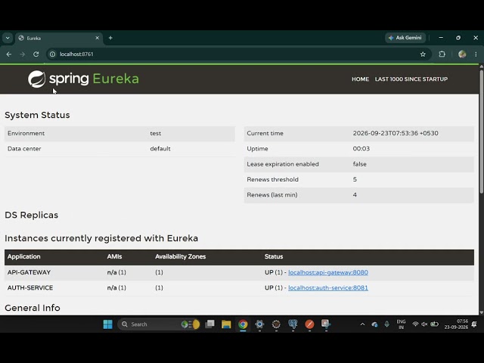Open the localhost:api-gateway:8080 link
Image resolution: width=484 pixels, height=363 pixels.
click(x=328, y=272)
